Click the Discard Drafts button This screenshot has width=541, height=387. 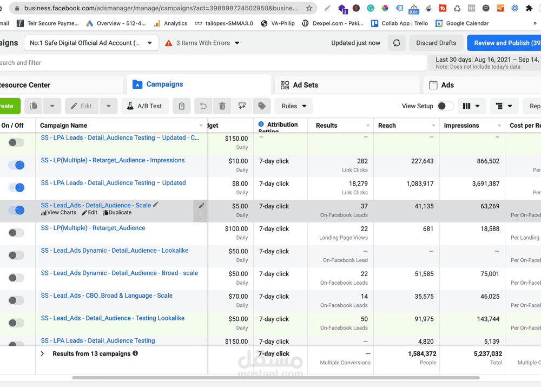click(436, 43)
